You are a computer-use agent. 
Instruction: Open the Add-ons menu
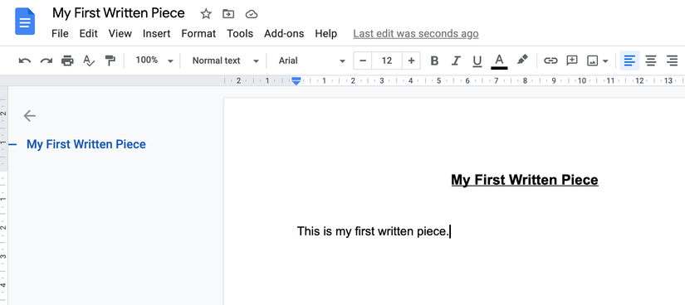tap(284, 34)
